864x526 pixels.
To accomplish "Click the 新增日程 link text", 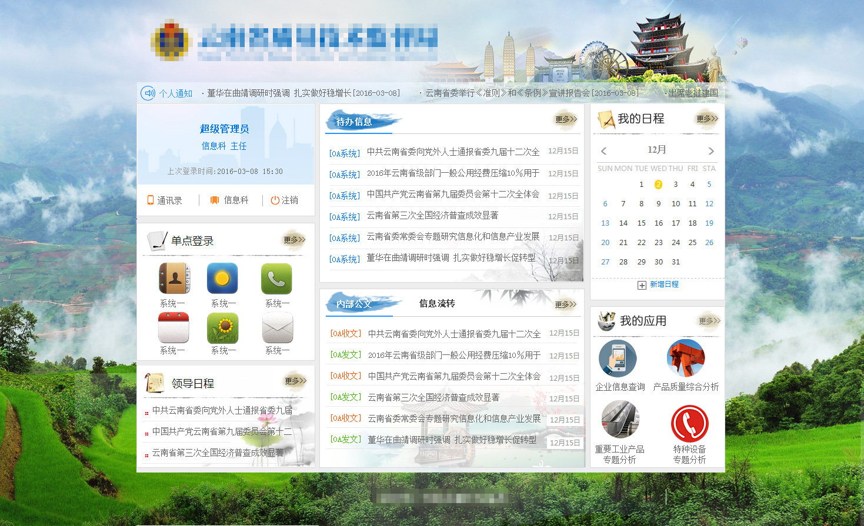I will (664, 284).
